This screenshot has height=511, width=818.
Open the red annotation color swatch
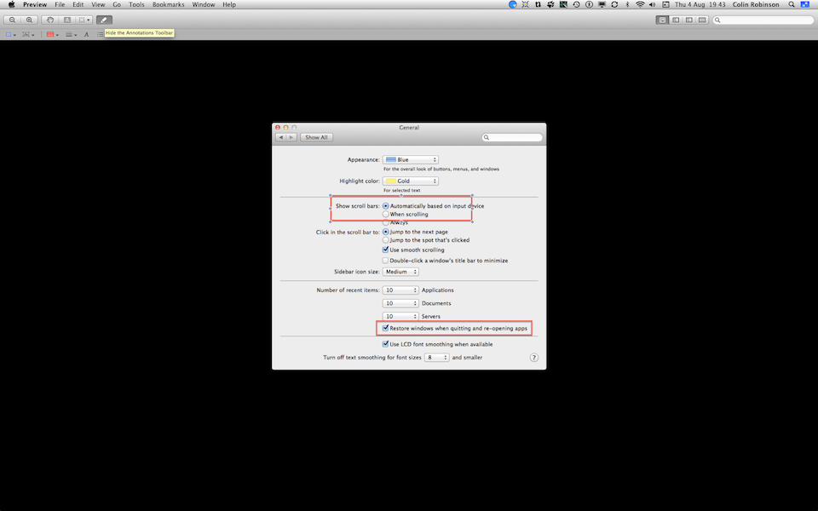(49, 34)
